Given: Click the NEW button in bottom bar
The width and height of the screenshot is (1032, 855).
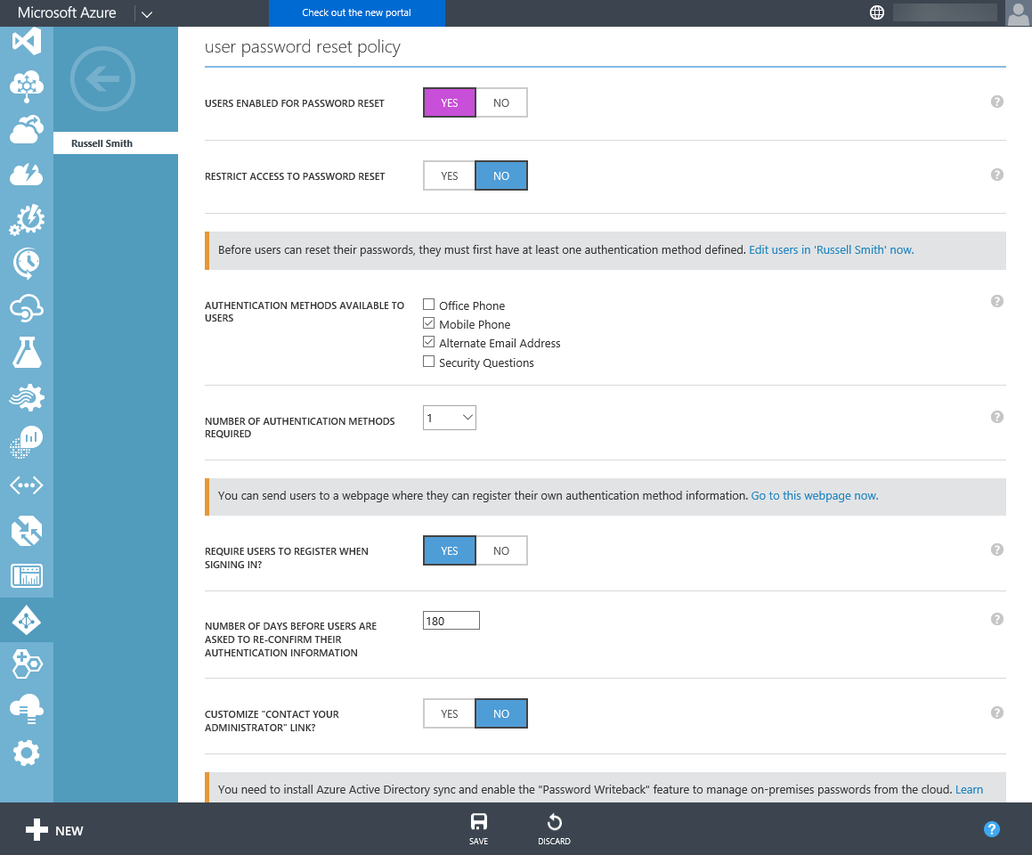Looking at the screenshot, I should (54, 830).
